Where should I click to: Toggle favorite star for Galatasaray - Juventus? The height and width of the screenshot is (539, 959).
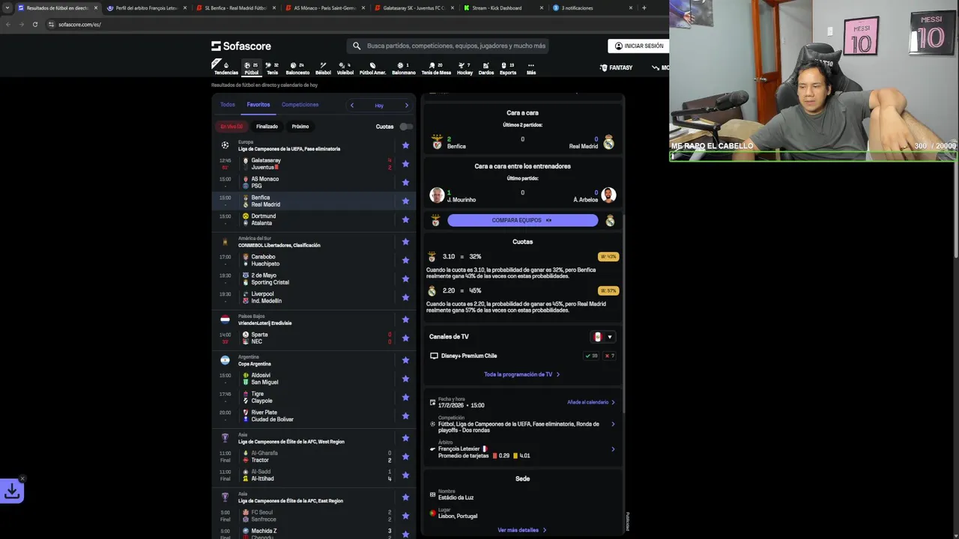(405, 164)
